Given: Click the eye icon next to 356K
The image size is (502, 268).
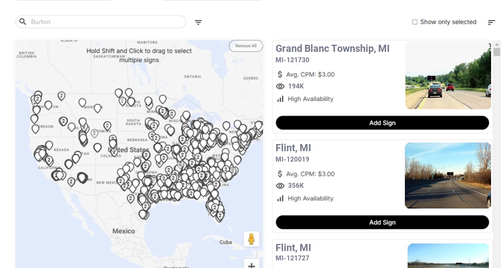Looking at the screenshot, I should point(280,186).
